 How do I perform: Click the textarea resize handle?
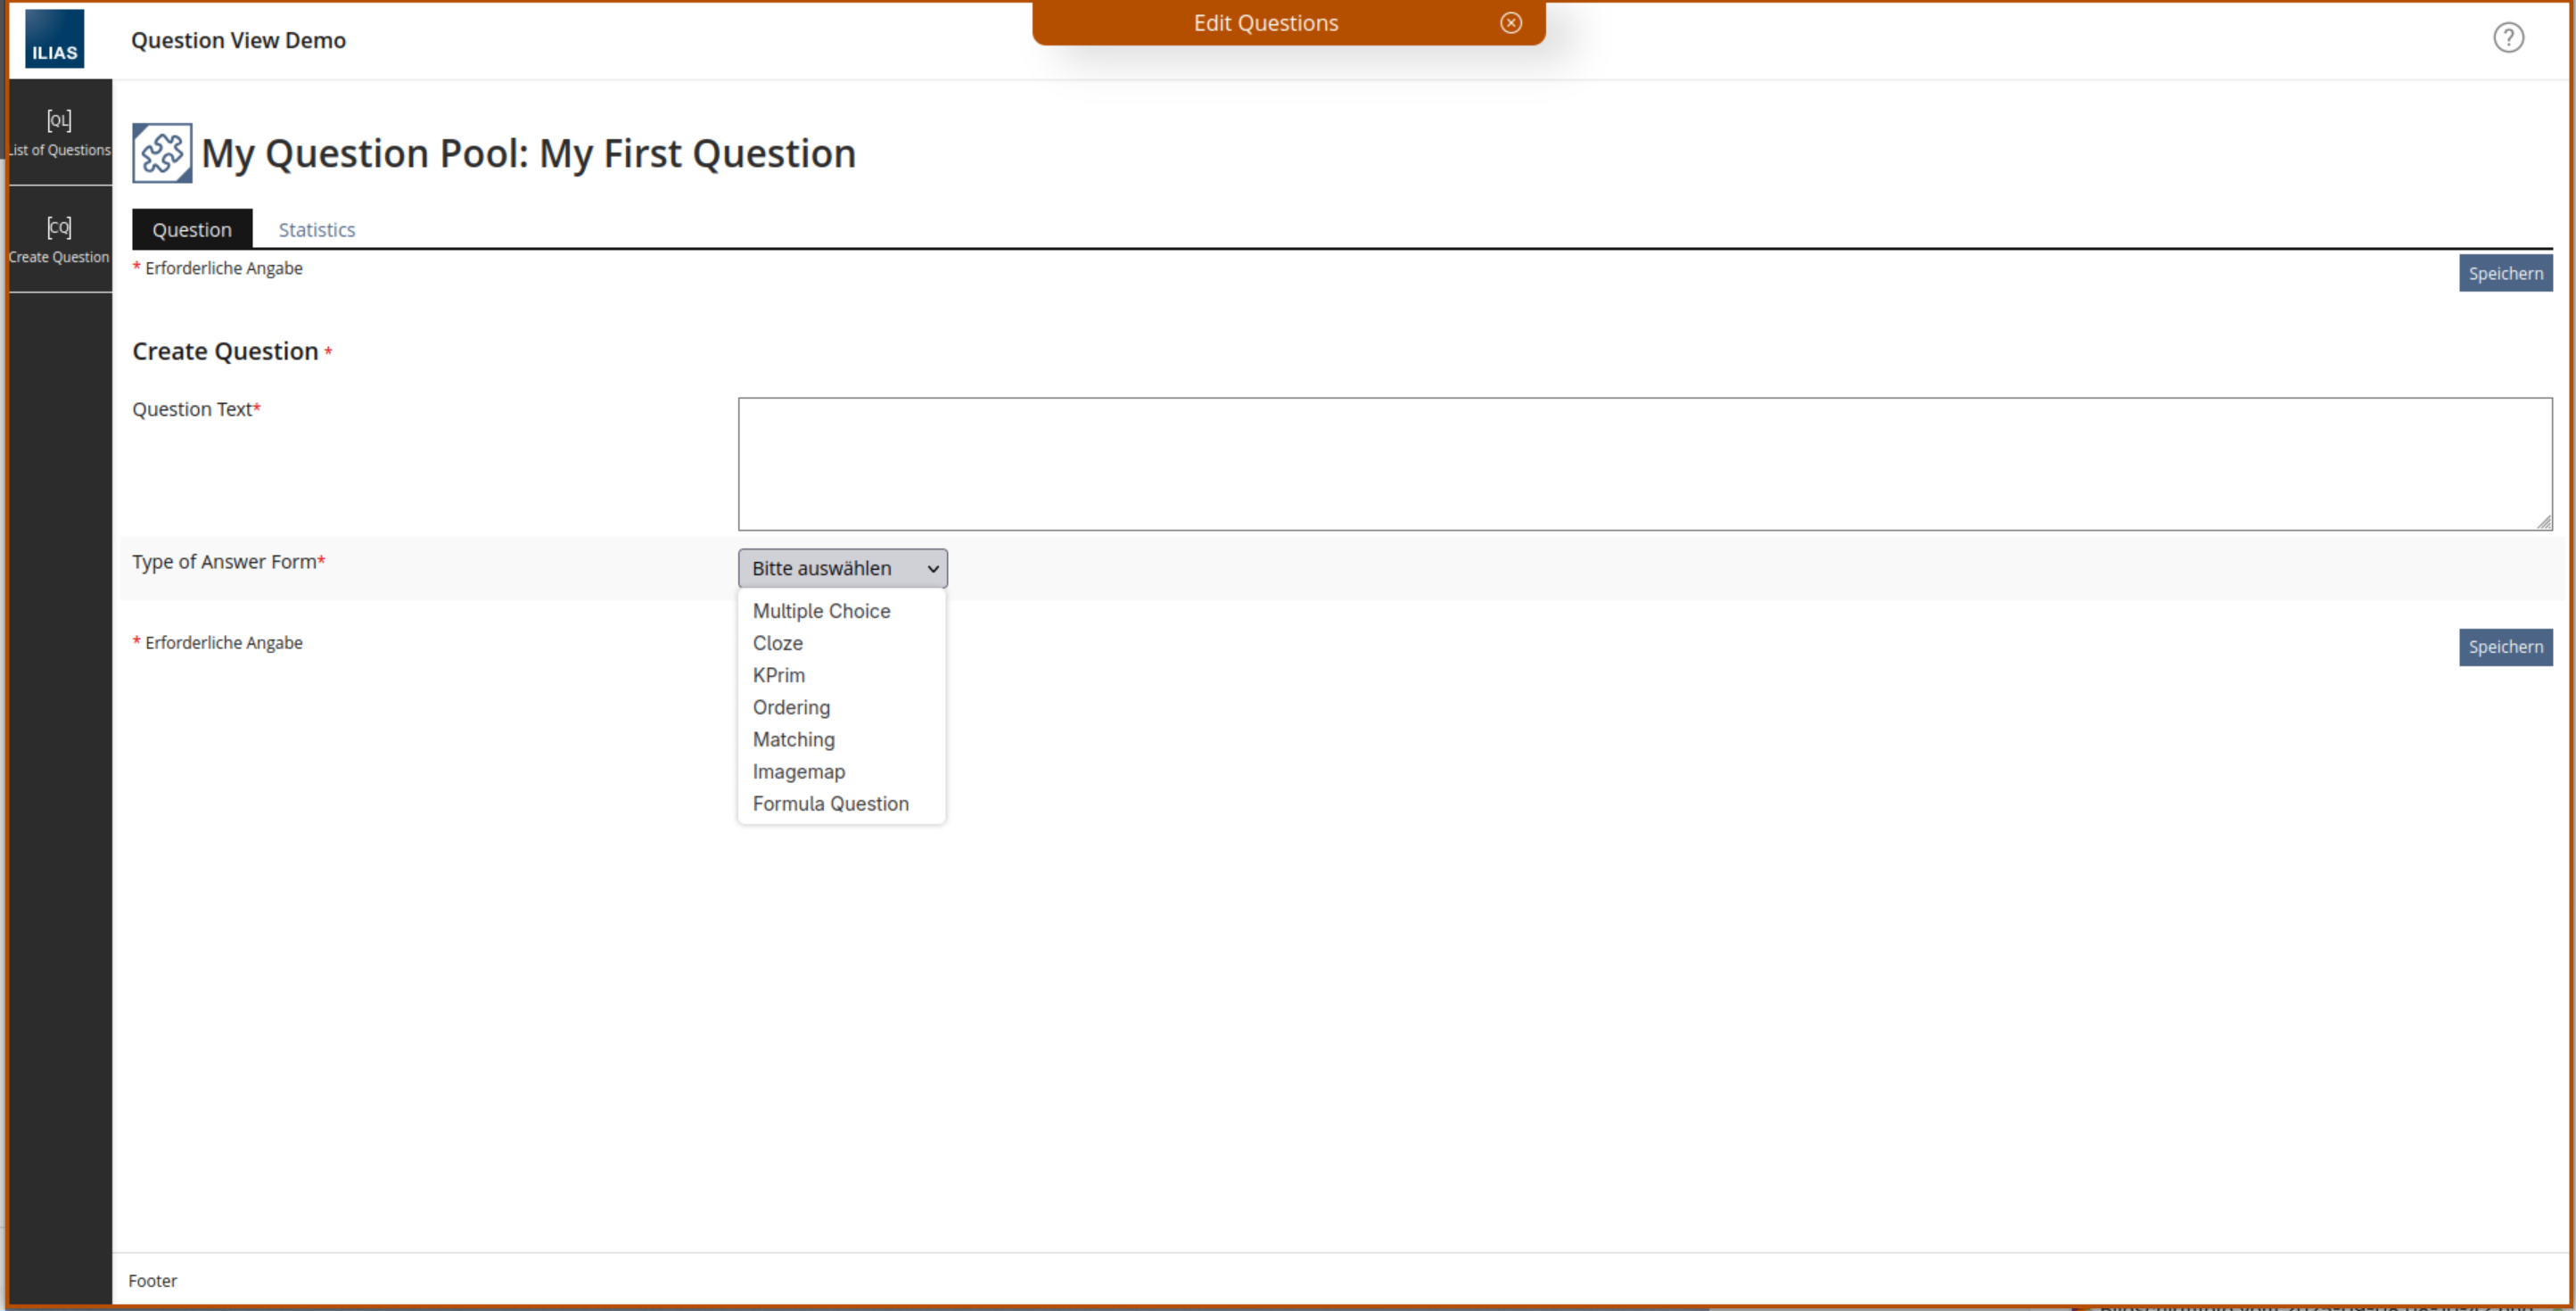(x=2544, y=522)
